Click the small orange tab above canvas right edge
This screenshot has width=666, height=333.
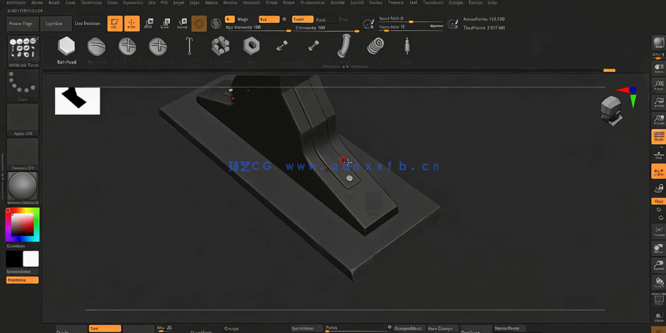(609, 70)
